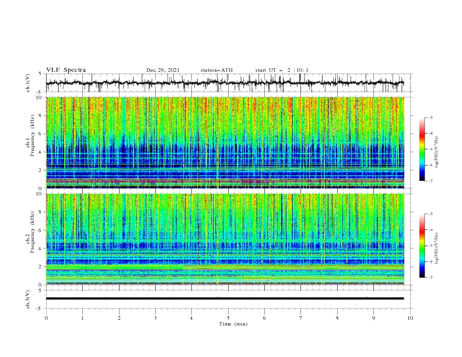Click the "-5" label on ch.2 color bar

click(430, 246)
